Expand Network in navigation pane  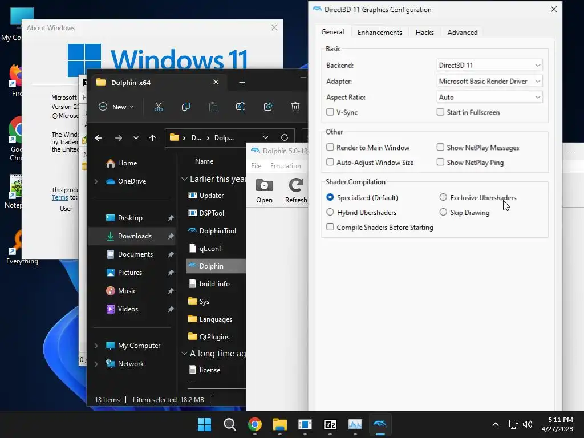coord(96,364)
